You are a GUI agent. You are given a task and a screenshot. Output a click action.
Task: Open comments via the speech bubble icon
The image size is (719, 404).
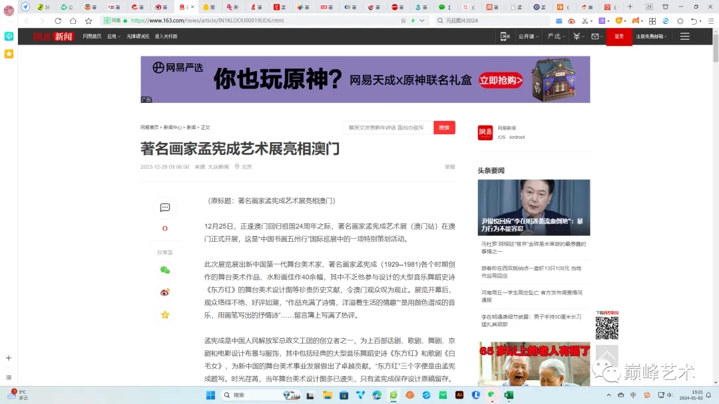pyautogui.click(x=164, y=207)
